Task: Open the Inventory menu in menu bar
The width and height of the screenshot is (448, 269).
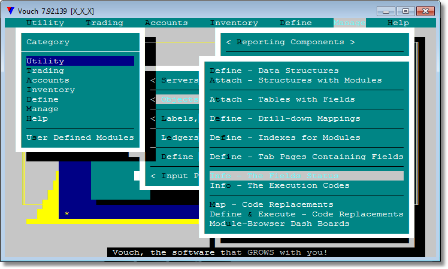Action: click(x=234, y=23)
